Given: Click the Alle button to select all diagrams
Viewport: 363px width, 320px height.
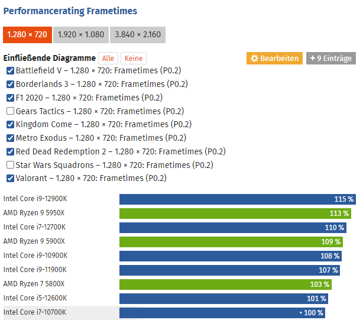Looking at the screenshot, I should (108, 59).
